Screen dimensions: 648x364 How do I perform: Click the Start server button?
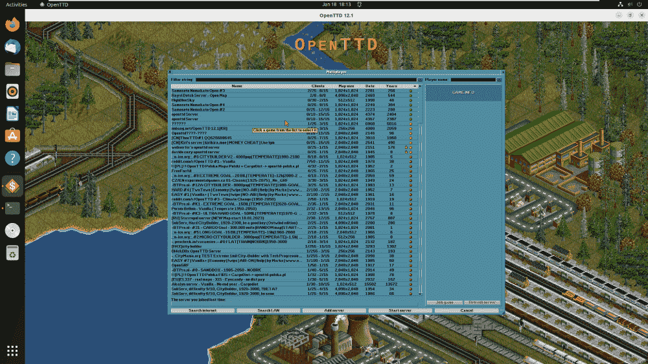coord(400,310)
